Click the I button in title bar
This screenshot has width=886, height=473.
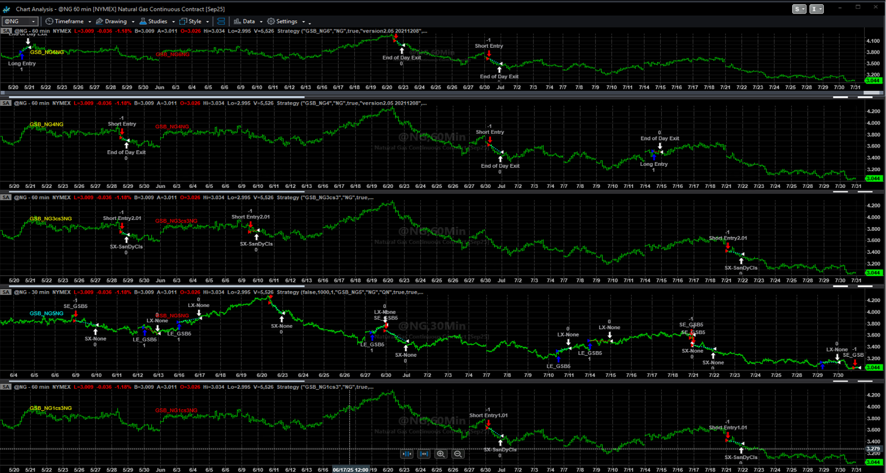tap(816, 9)
